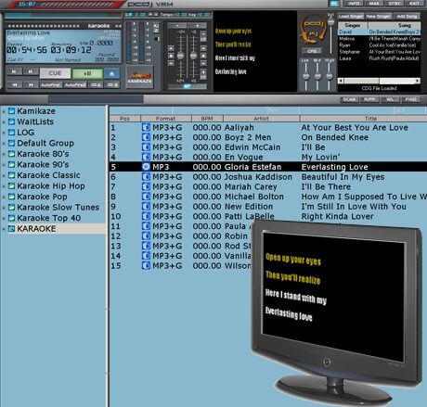
Task: Open the Kamikaze folder in the tree
Action: coord(32,111)
